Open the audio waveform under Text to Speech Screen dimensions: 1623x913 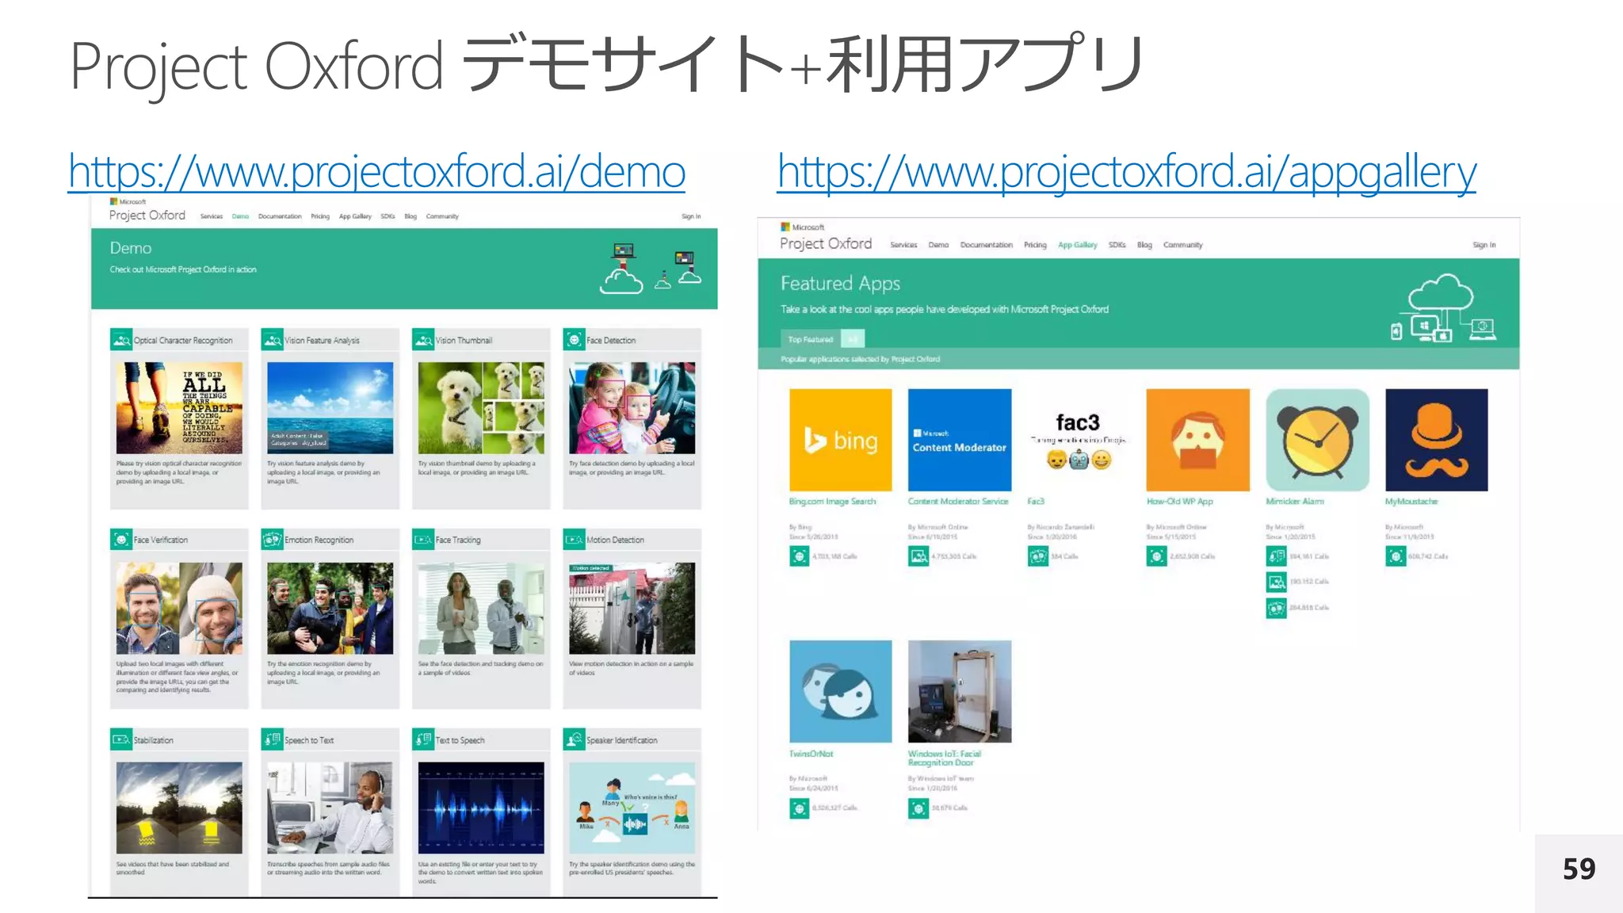[481, 808]
